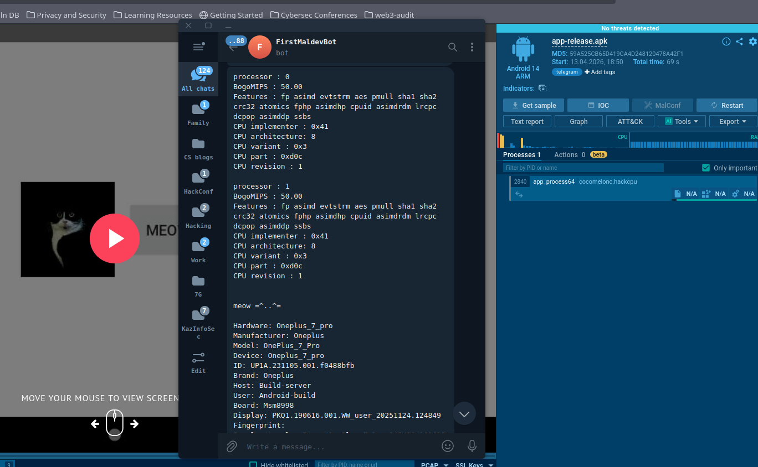Viewport: 758px width, 467px height.
Task: Expand the Export dropdown
Action: (x=733, y=121)
